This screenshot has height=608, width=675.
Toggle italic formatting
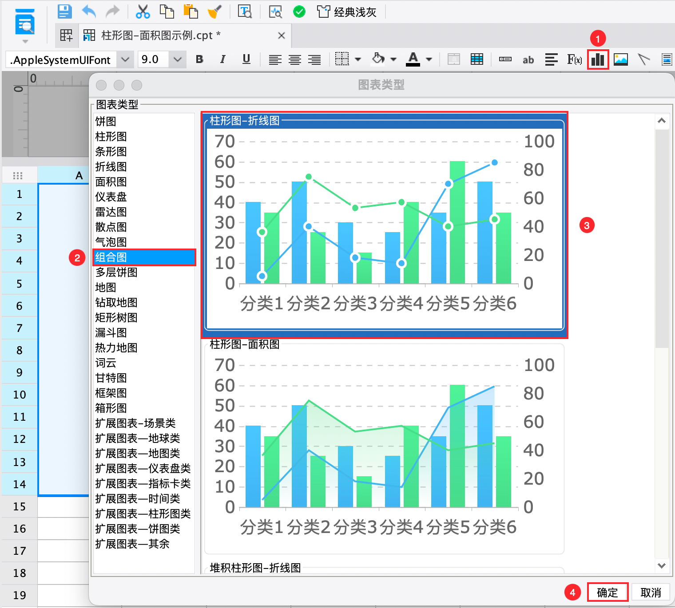(223, 59)
